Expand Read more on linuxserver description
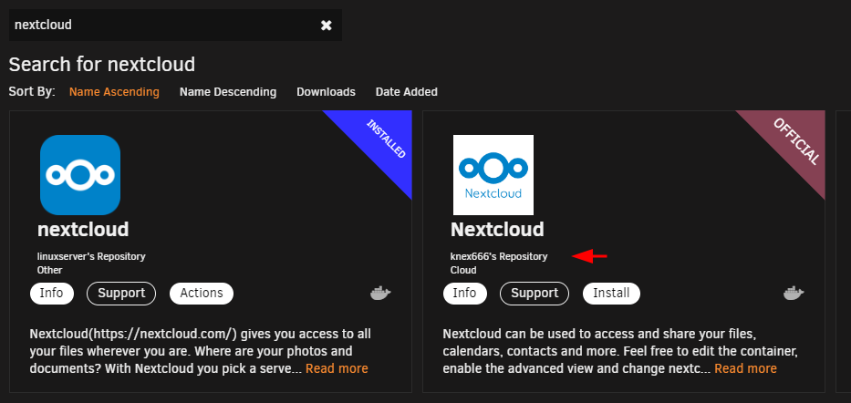Viewport: 851px width, 403px height. click(x=337, y=369)
